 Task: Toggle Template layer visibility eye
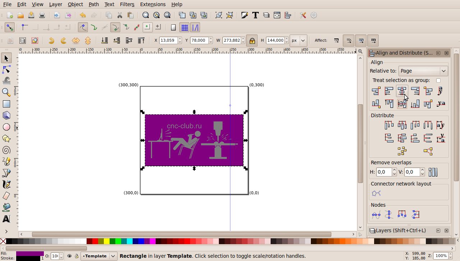pos(69,256)
